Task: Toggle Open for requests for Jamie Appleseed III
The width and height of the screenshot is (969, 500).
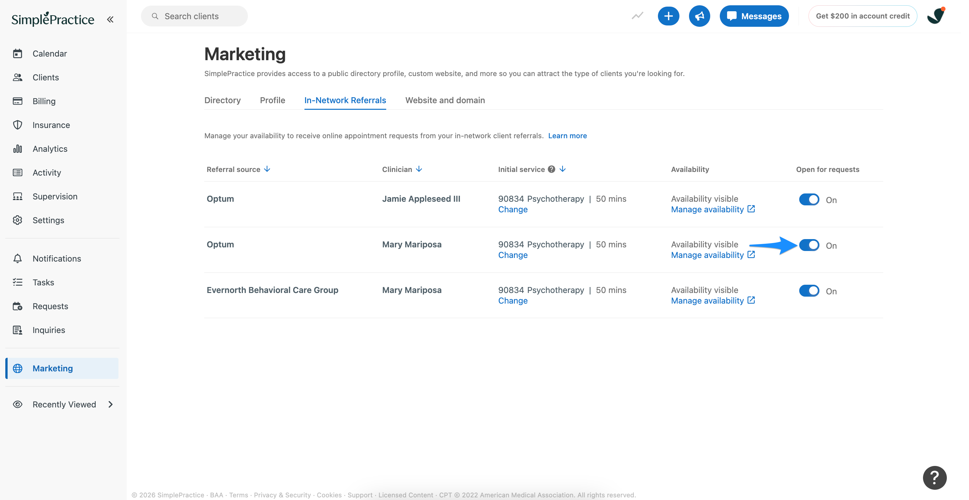Action: coord(809,199)
